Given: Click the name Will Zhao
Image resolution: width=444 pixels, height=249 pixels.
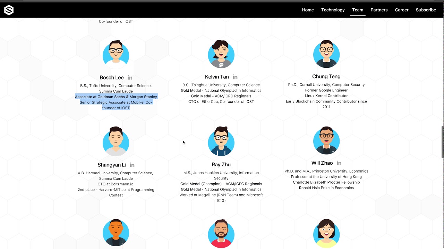Looking at the screenshot, I should pyautogui.click(x=322, y=163).
